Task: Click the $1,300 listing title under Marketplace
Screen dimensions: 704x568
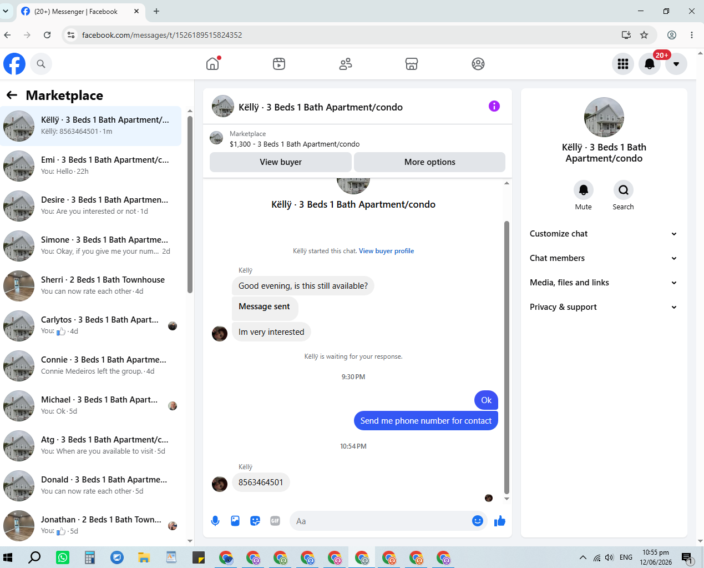Action: coord(295,144)
